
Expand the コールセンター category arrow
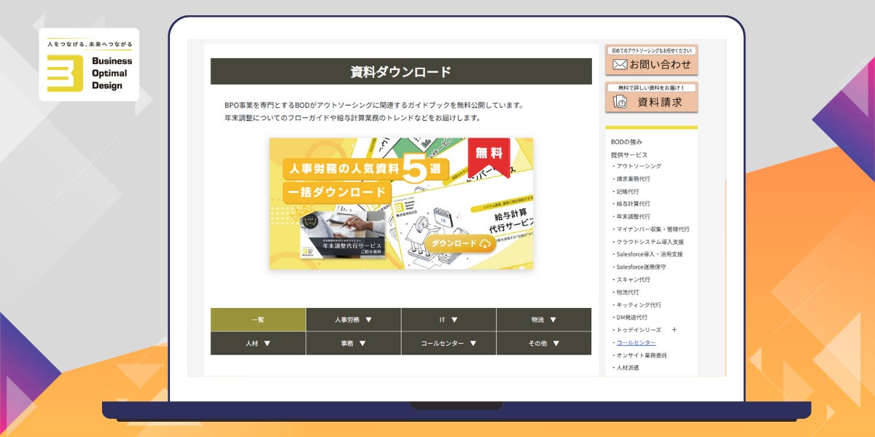[472, 344]
